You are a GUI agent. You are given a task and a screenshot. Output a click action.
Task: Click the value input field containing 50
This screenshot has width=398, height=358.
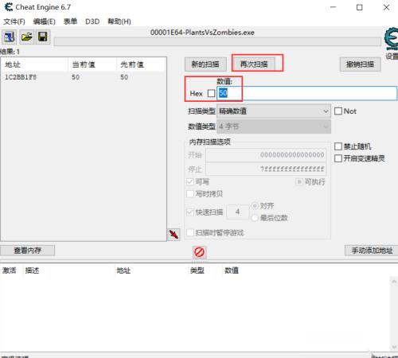pos(306,93)
